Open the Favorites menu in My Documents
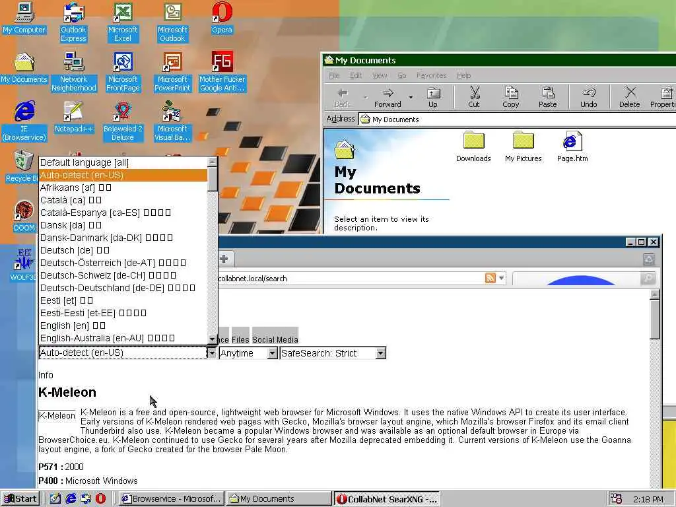This screenshot has width=676, height=507. click(431, 75)
